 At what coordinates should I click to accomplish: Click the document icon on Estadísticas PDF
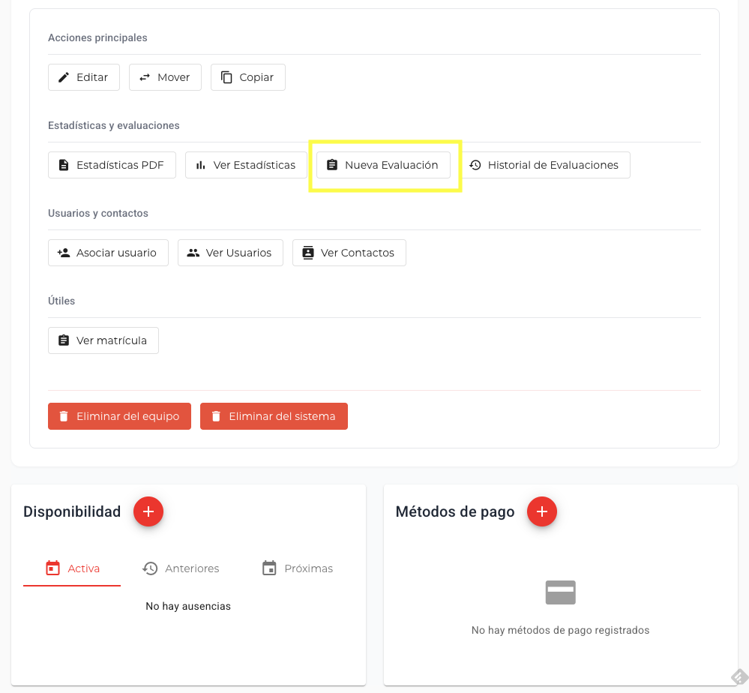pyautogui.click(x=63, y=164)
